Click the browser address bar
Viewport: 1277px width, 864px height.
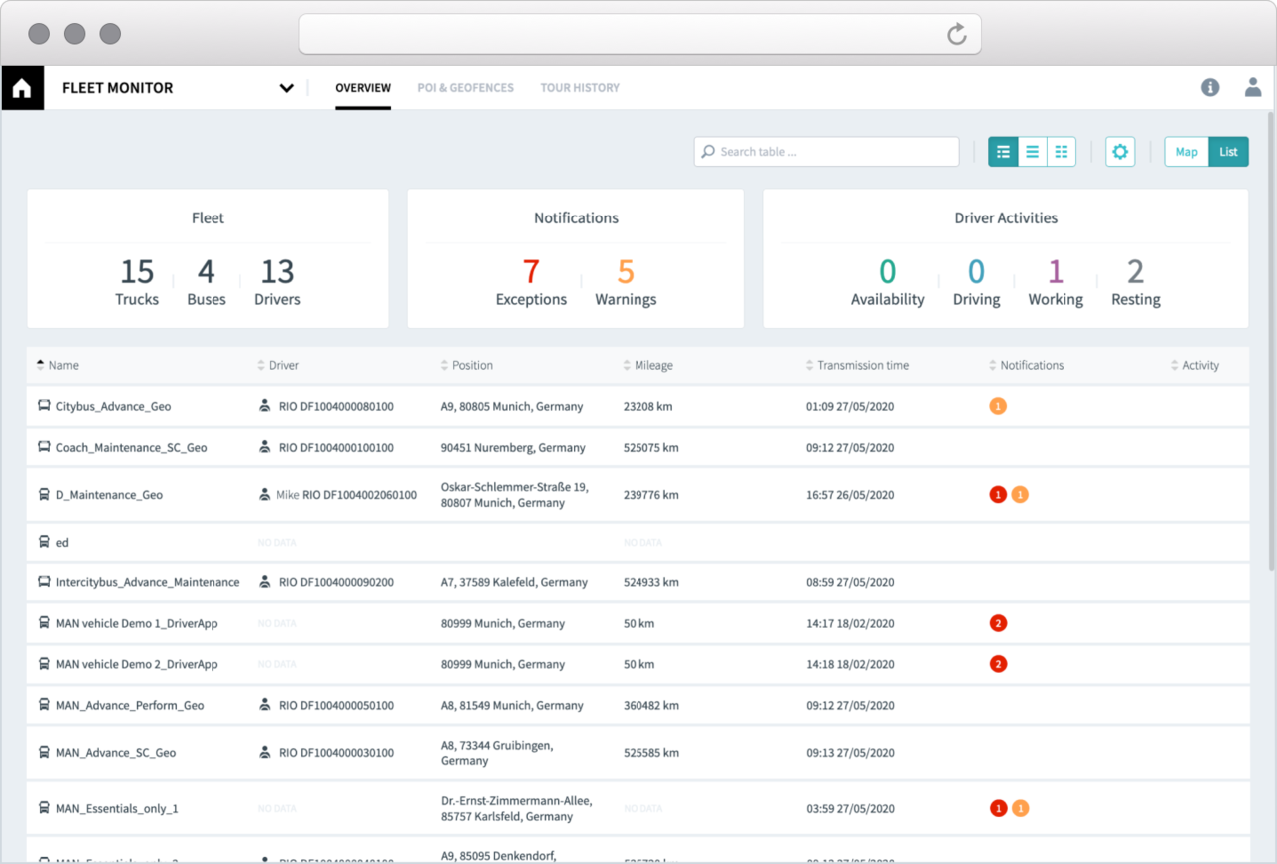(639, 34)
